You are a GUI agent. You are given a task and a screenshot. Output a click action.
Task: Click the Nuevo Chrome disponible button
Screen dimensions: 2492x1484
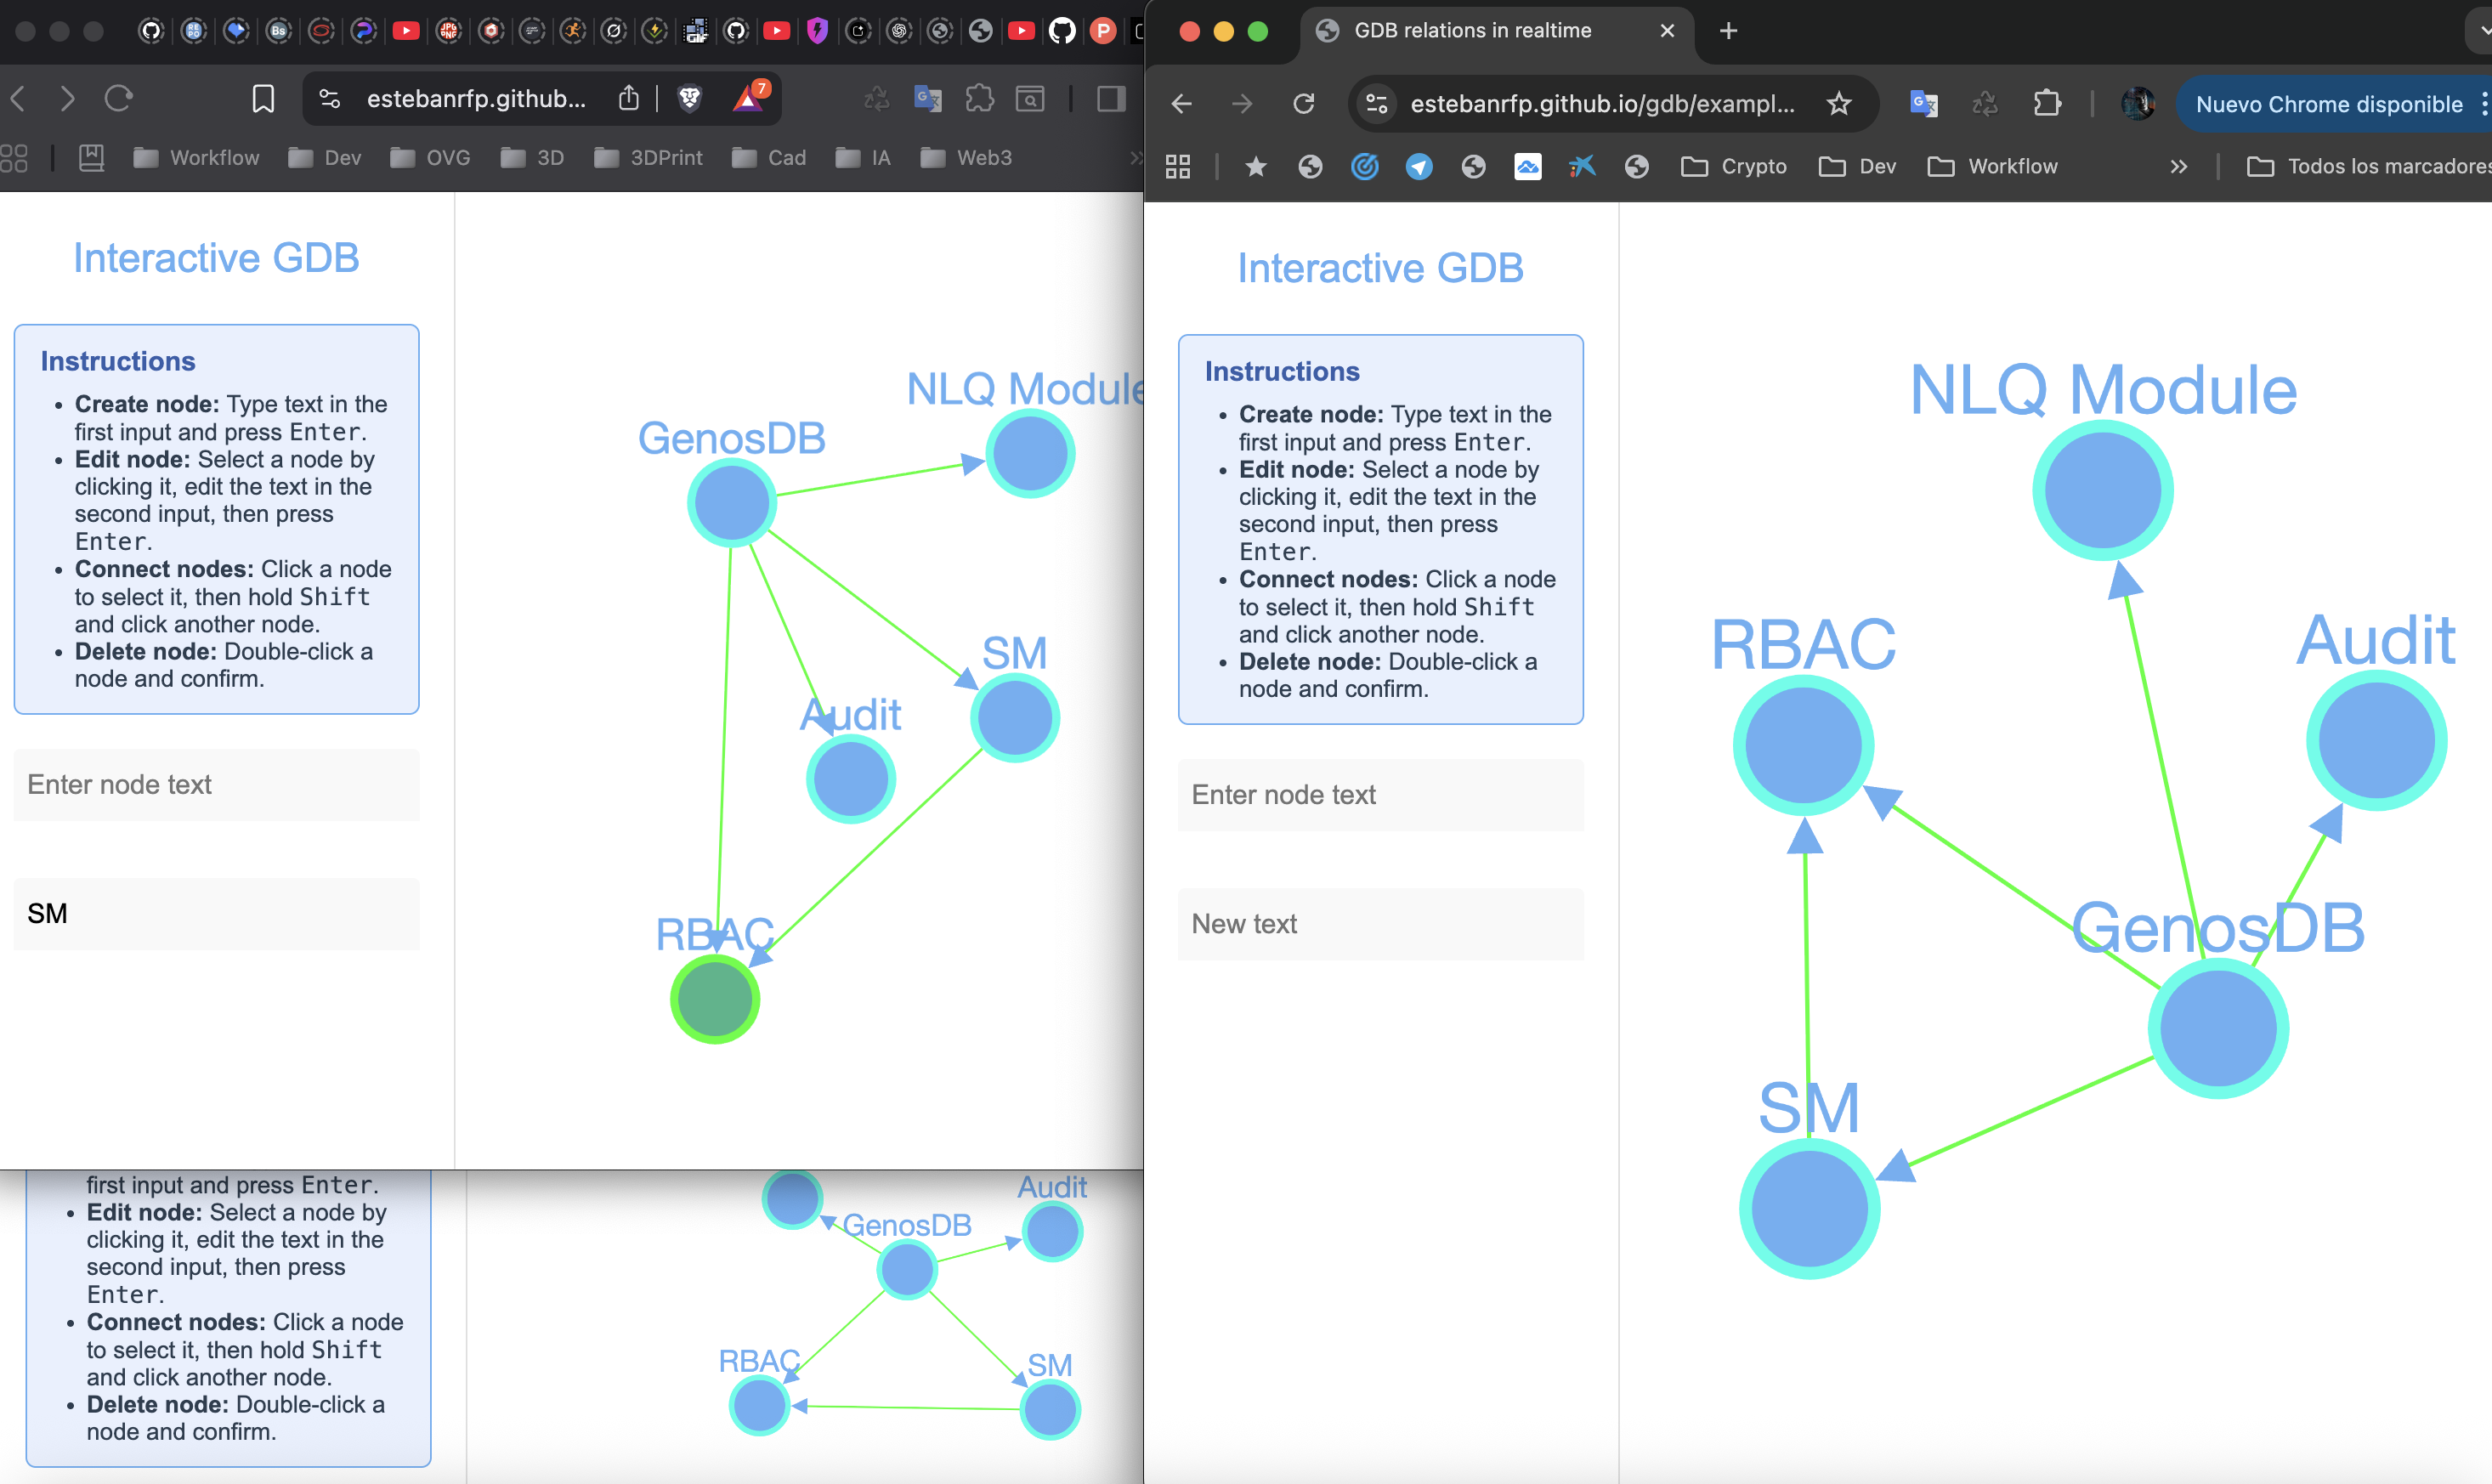click(2330, 104)
